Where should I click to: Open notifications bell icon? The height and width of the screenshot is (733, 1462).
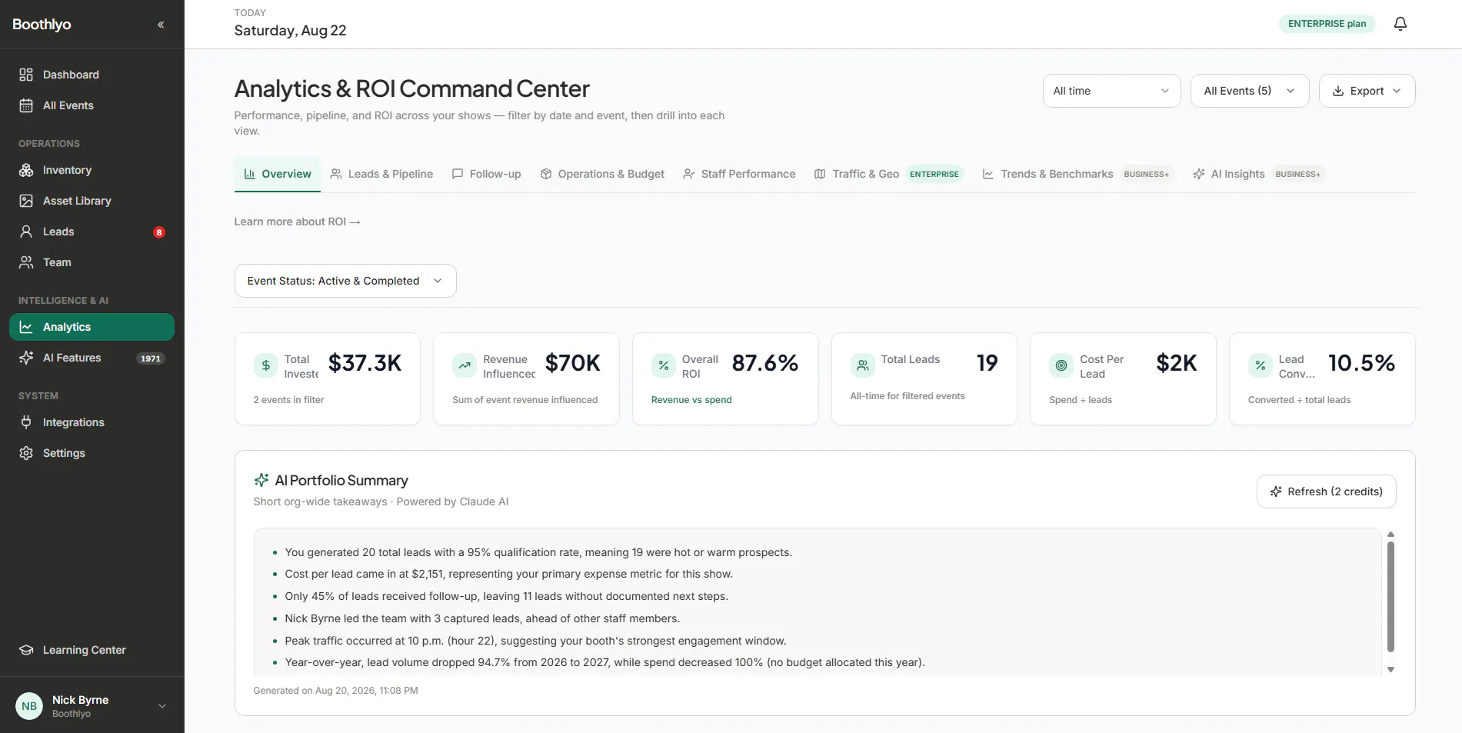click(x=1400, y=24)
